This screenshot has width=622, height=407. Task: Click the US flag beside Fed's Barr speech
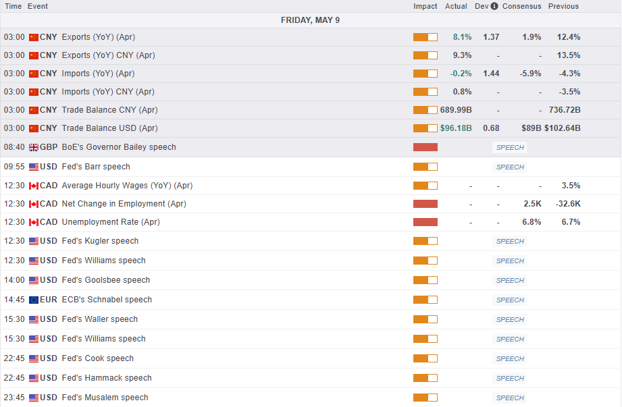(34, 167)
